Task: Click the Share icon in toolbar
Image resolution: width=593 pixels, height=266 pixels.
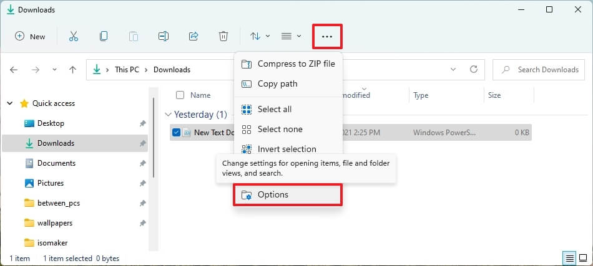Action: (194, 36)
